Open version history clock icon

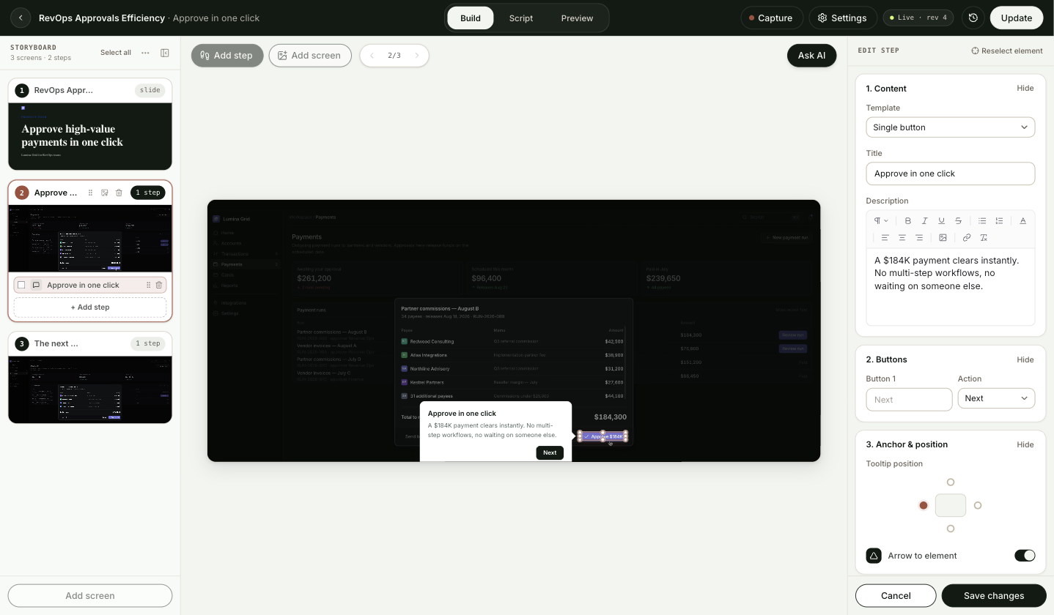coord(973,18)
